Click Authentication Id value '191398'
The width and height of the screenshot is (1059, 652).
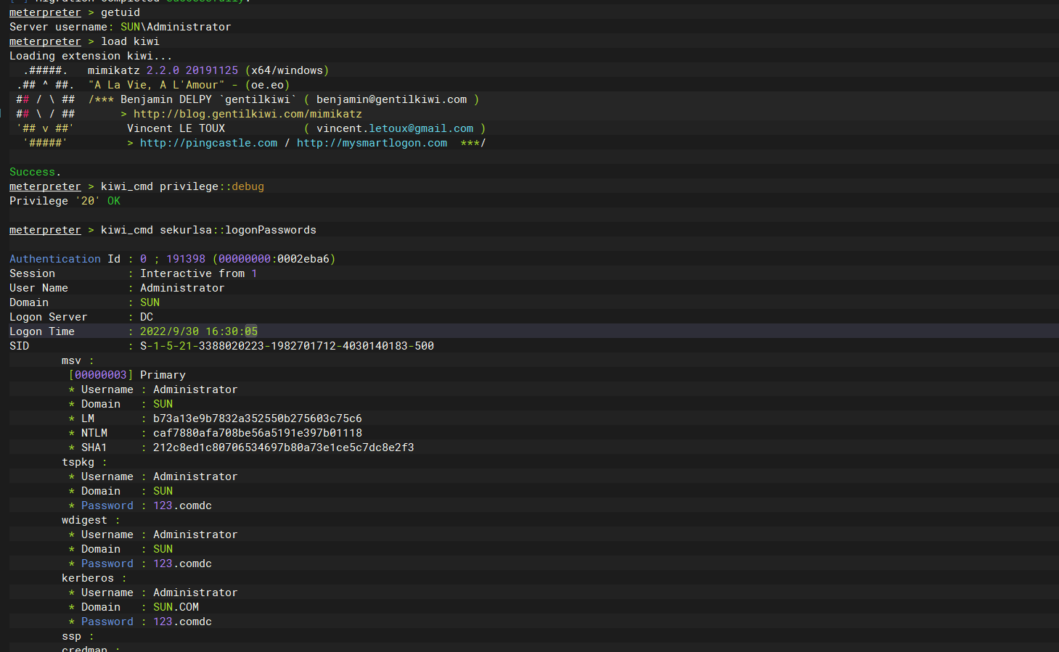pyautogui.click(x=186, y=259)
